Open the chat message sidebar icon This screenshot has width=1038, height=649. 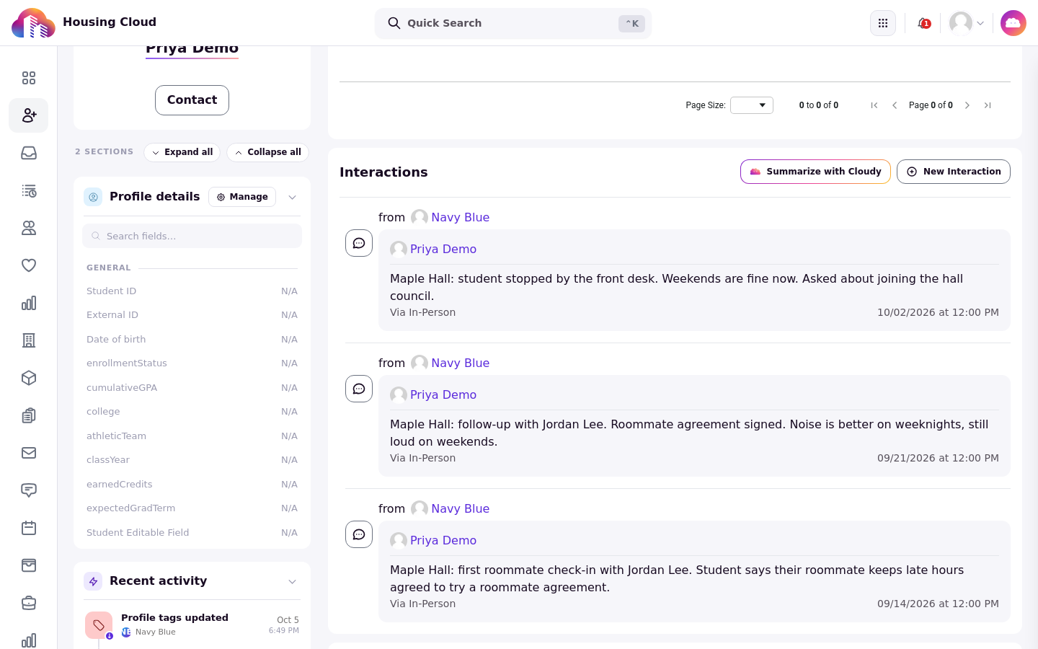29,490
